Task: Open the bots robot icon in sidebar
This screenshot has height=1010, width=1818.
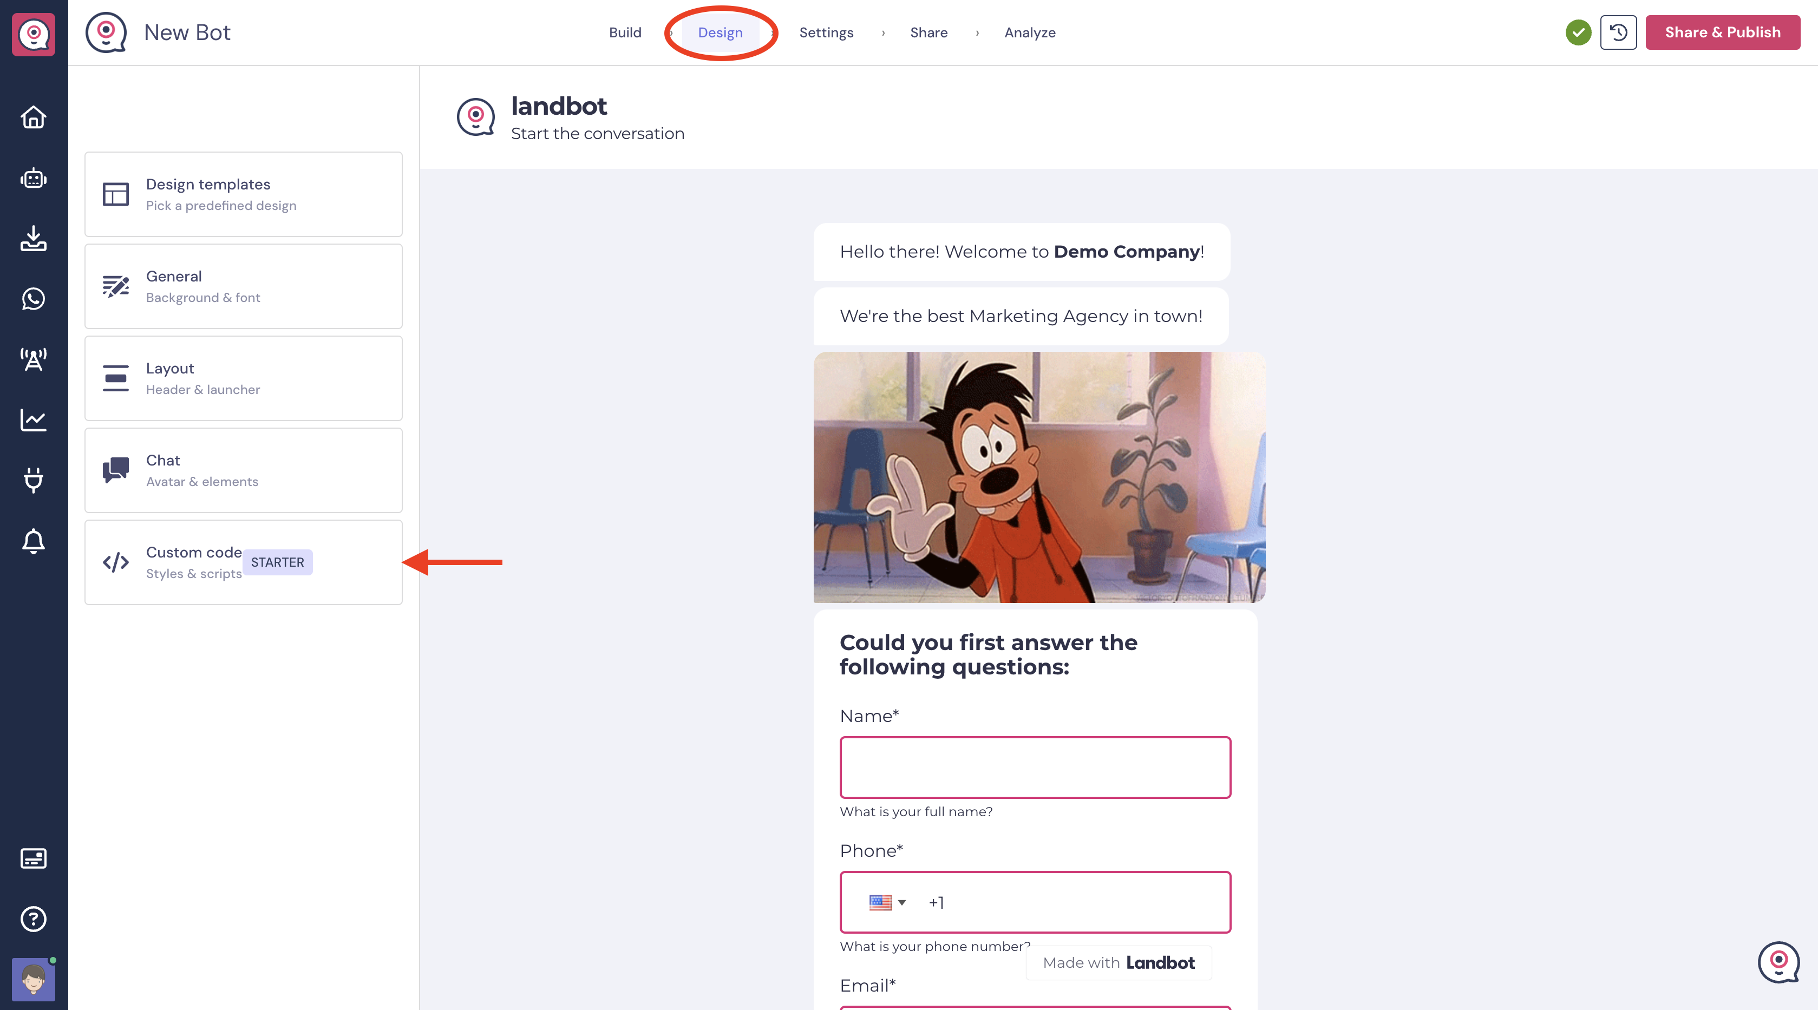Action: [x=33, y=179]
